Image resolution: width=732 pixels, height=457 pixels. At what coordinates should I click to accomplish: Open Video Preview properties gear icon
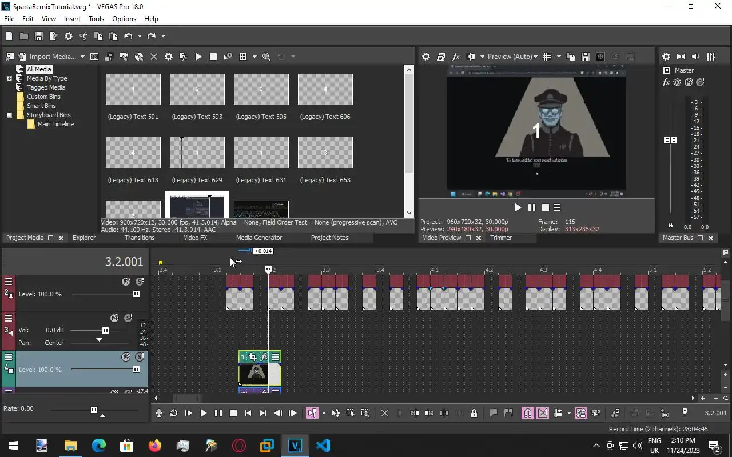(426, 57)
